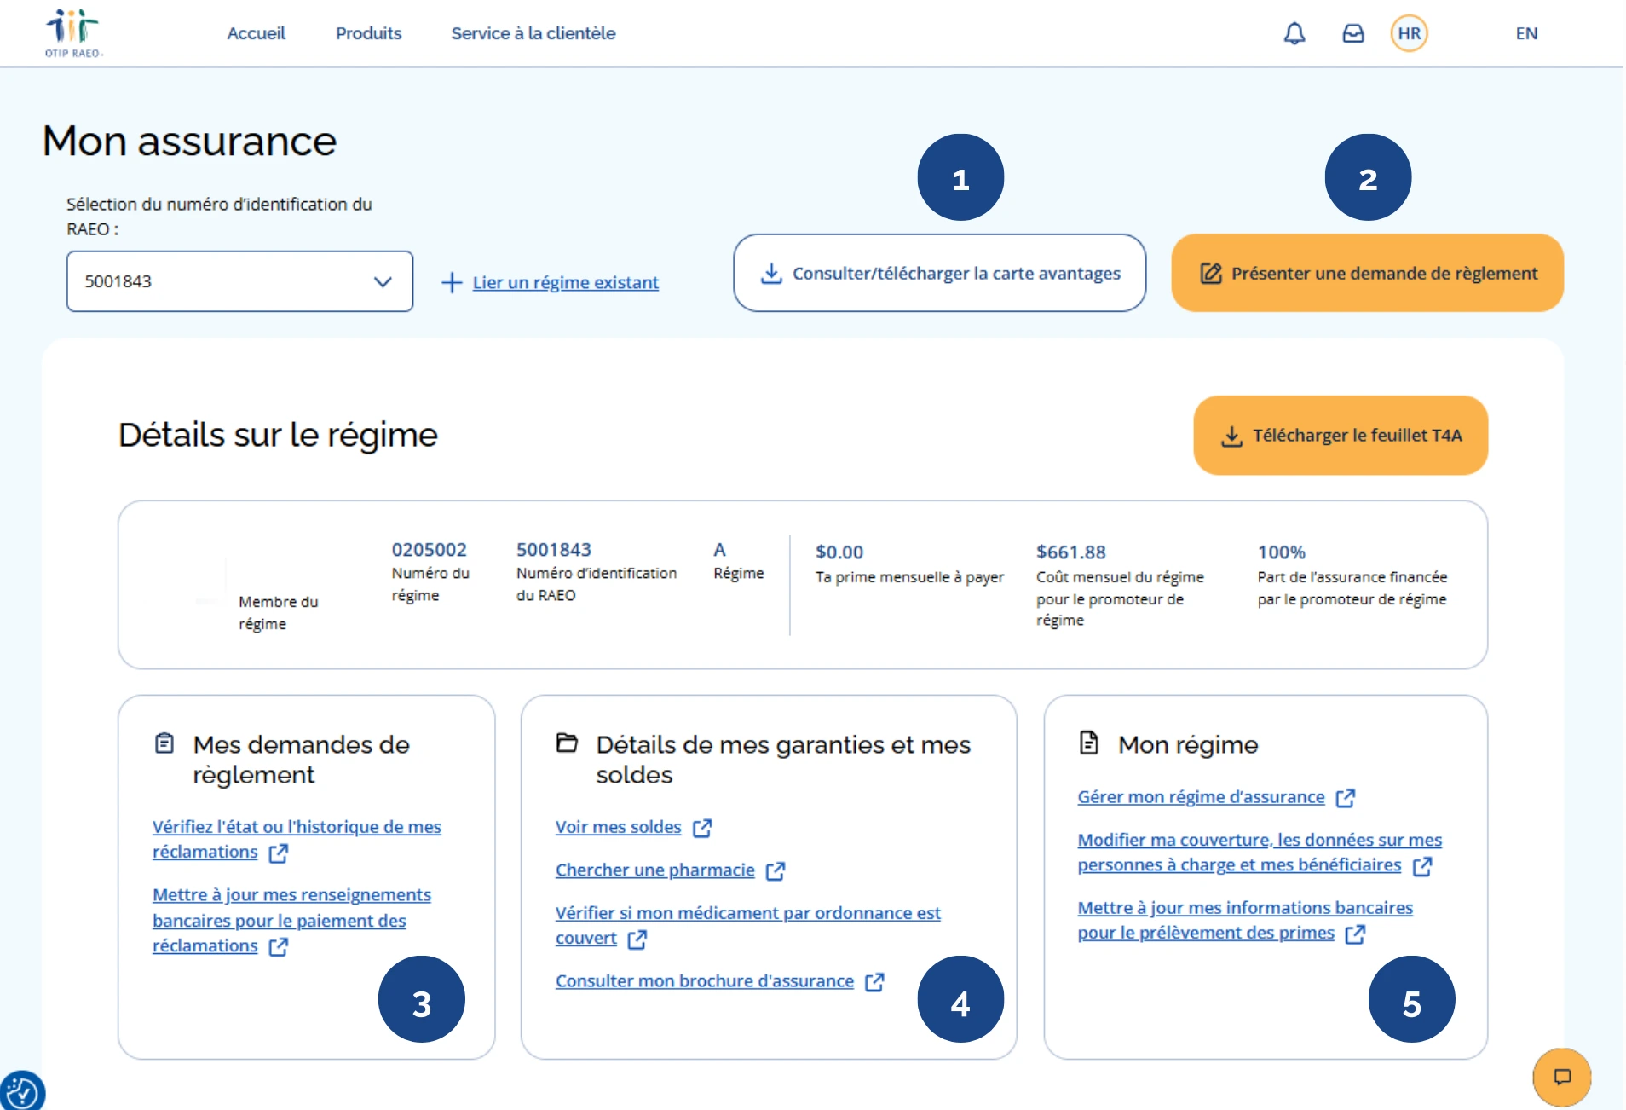Image resolution: width=1626 pixels, height=1110 pixels.
Task: Click external icon next to Voir mes soldes
Action: point(702,828)
